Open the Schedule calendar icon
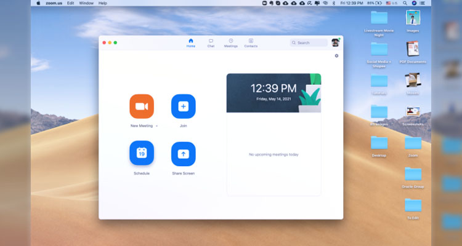 142,153
